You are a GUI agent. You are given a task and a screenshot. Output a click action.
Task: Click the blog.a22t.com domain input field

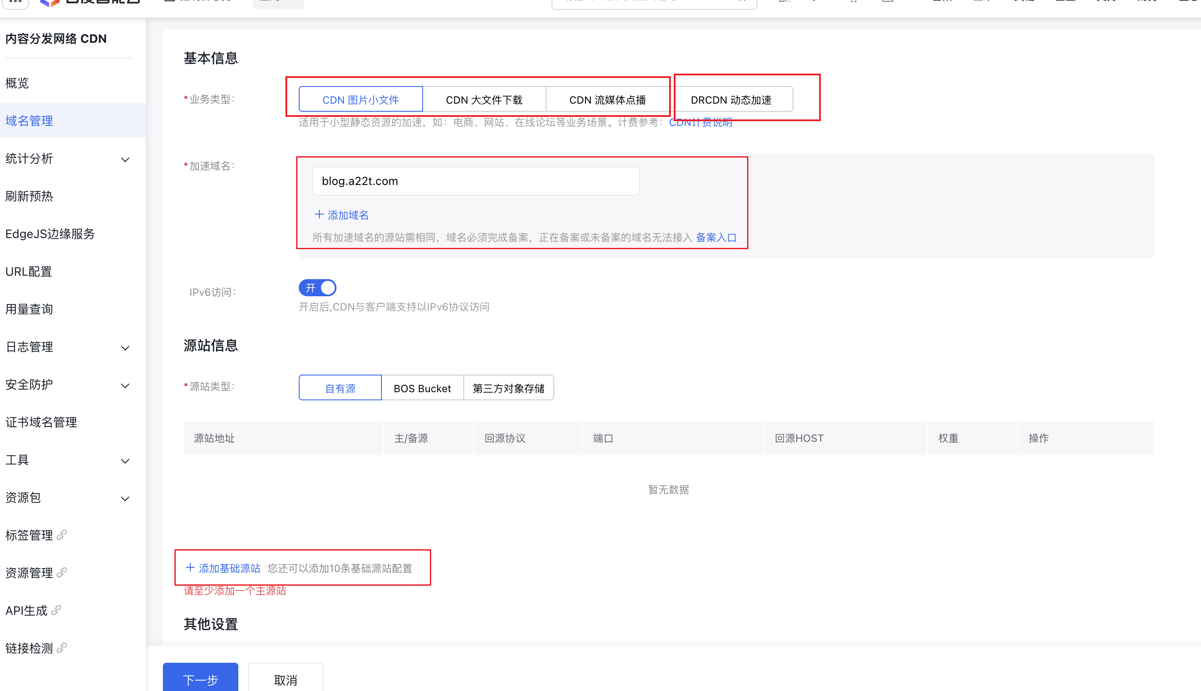[x=475, y=181]
